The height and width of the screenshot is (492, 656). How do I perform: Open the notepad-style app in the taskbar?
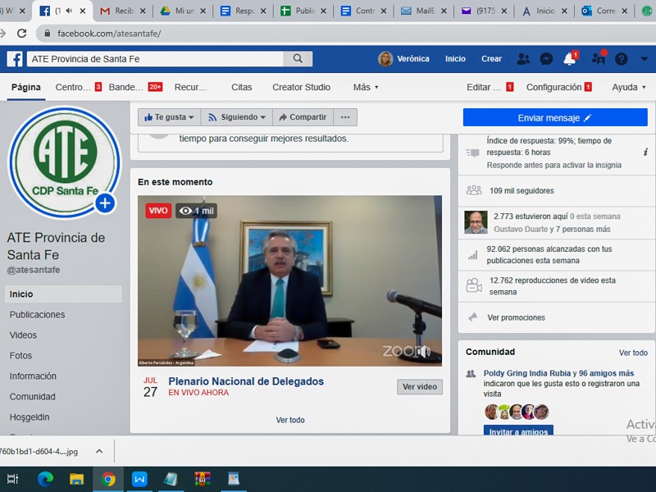[171, 479]
